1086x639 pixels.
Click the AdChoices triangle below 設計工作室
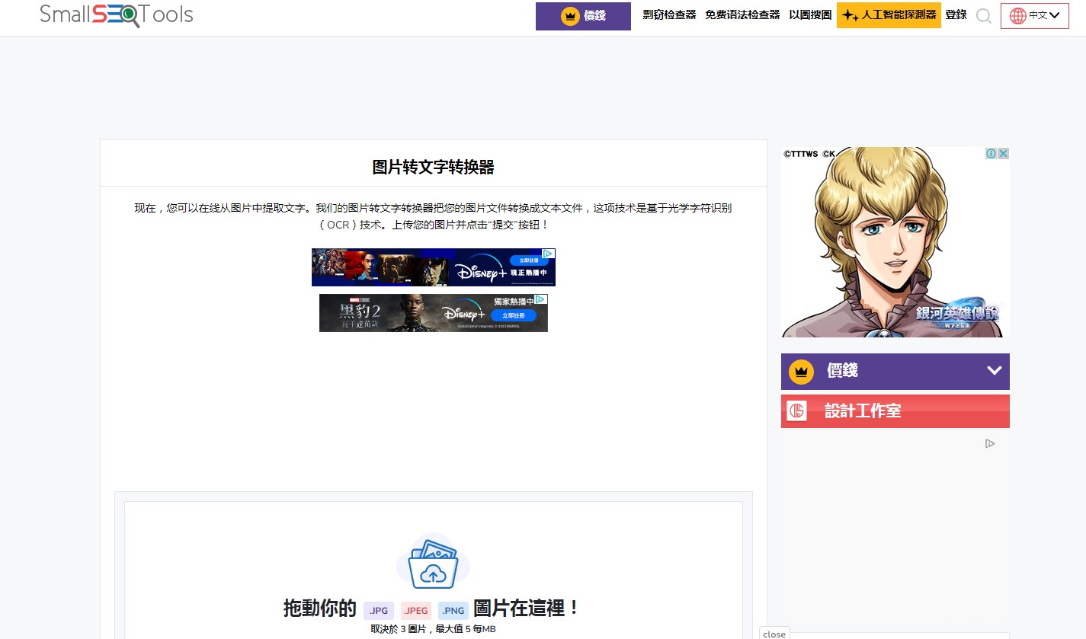click(x=990, y=443)
